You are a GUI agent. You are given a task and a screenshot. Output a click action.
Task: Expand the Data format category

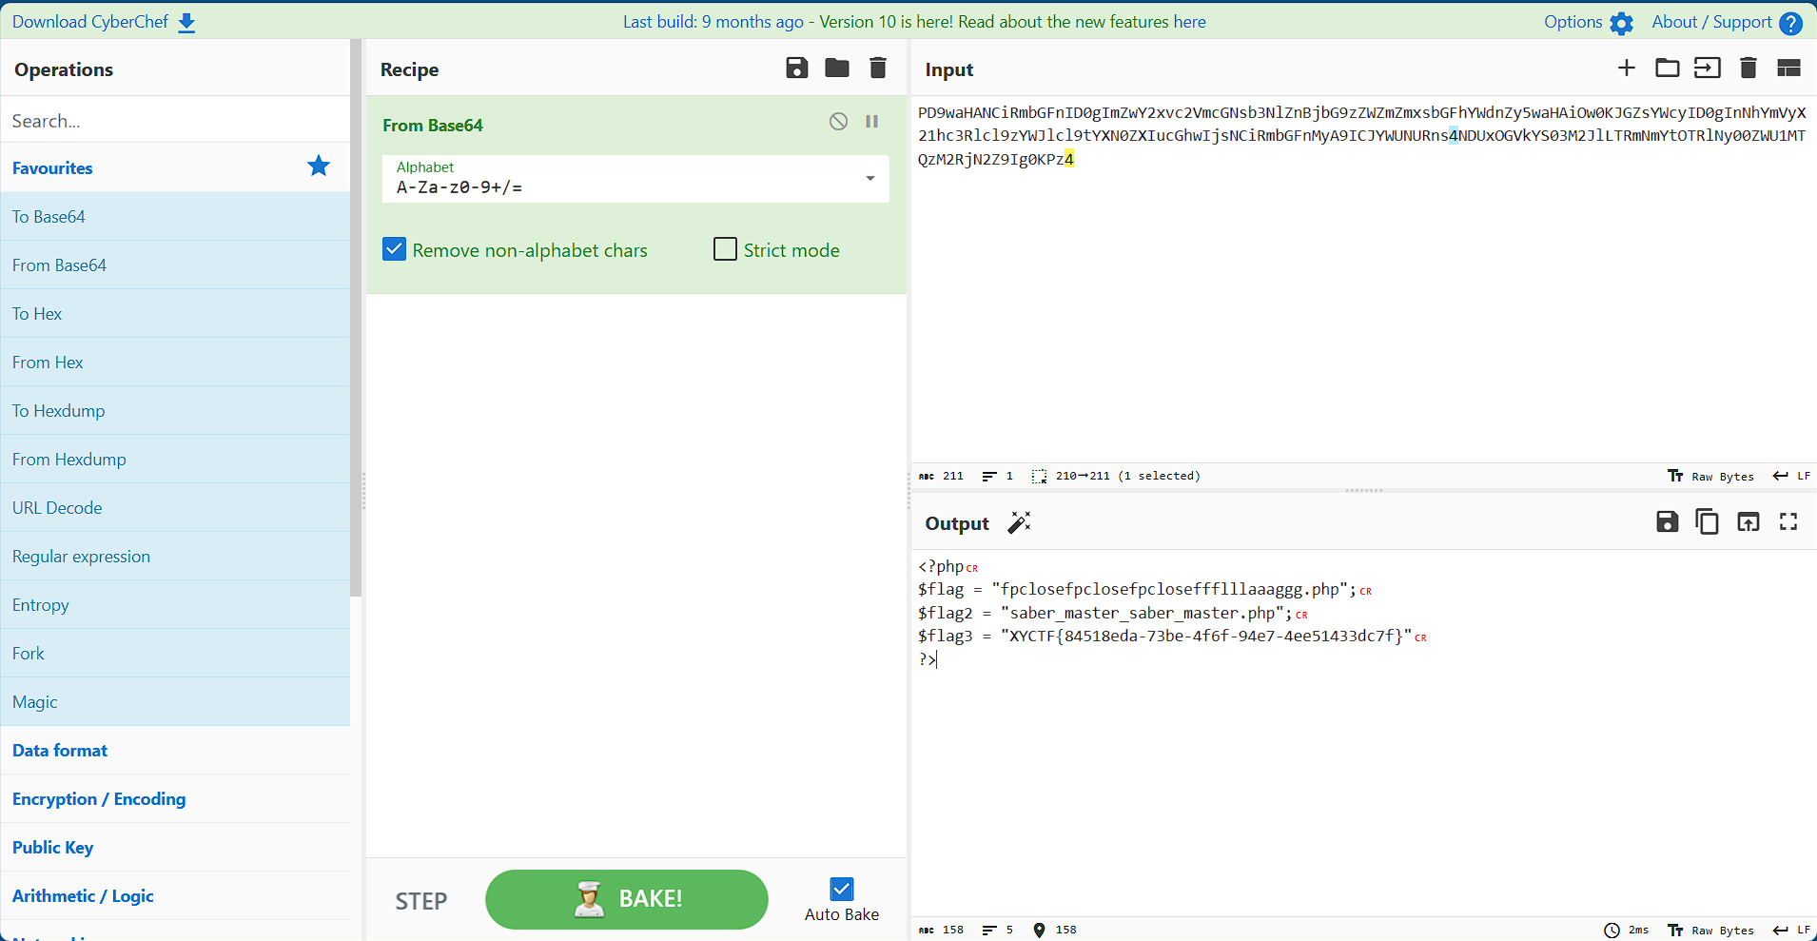pyautogui.click(x=175, y=750)
